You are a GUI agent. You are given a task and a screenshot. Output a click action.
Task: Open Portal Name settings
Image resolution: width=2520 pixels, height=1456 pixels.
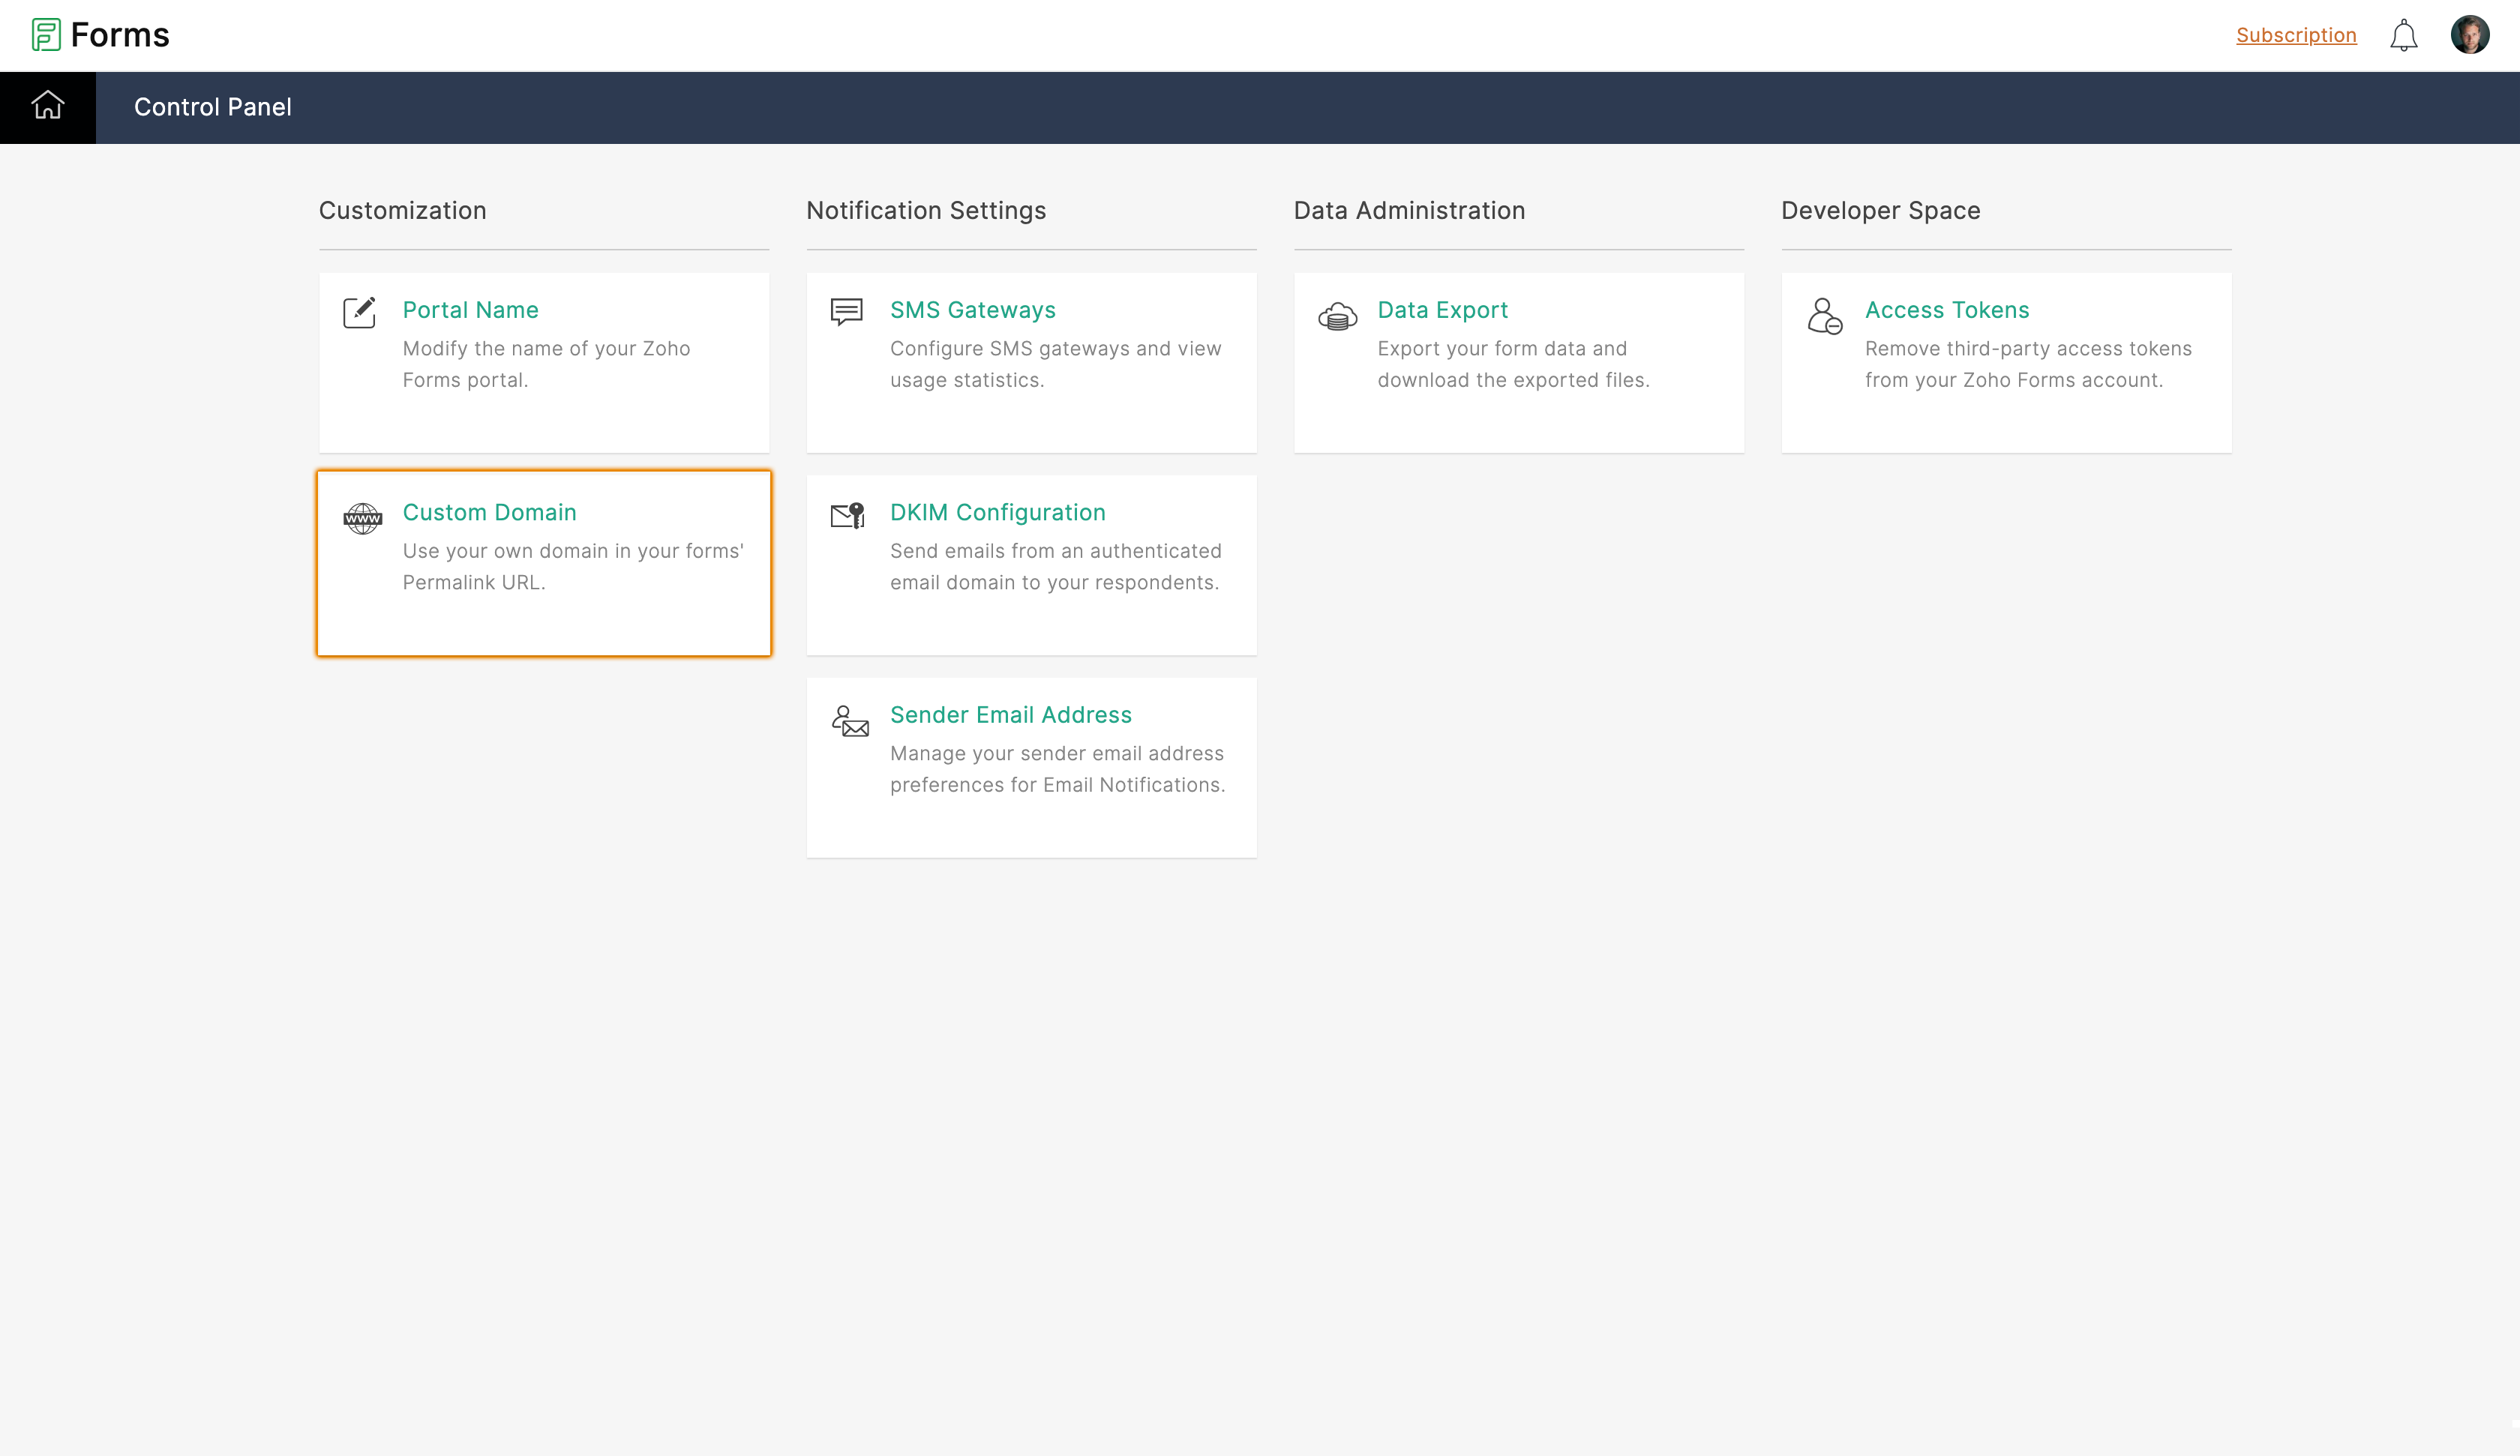pos(470,310)
